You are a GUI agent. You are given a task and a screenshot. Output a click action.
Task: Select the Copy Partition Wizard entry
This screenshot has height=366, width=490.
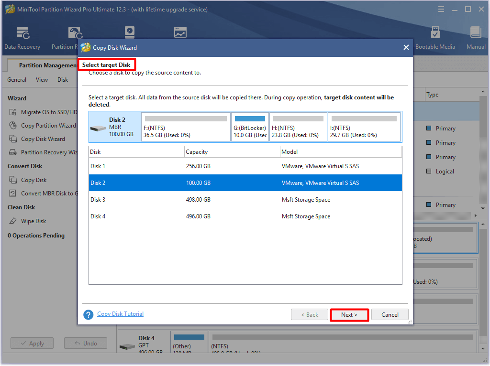point(48,126)
